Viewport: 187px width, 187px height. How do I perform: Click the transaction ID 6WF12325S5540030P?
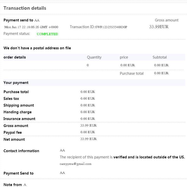coord(111,27)
